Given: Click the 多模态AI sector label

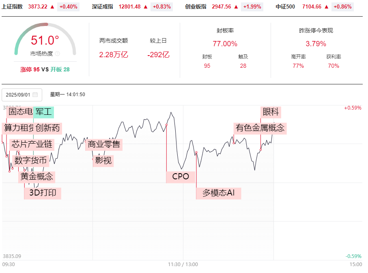Looking at the screenshot, I should point(219,193).
